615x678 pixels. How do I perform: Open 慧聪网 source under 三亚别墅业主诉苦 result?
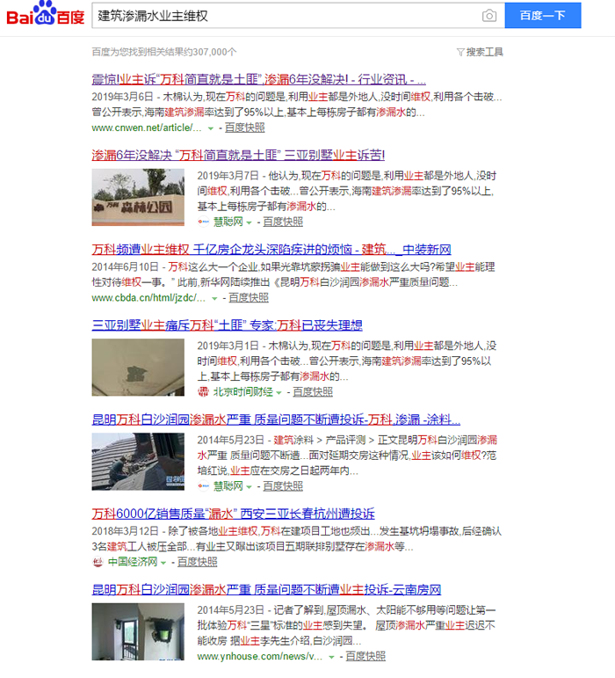[x=228, y=222]
